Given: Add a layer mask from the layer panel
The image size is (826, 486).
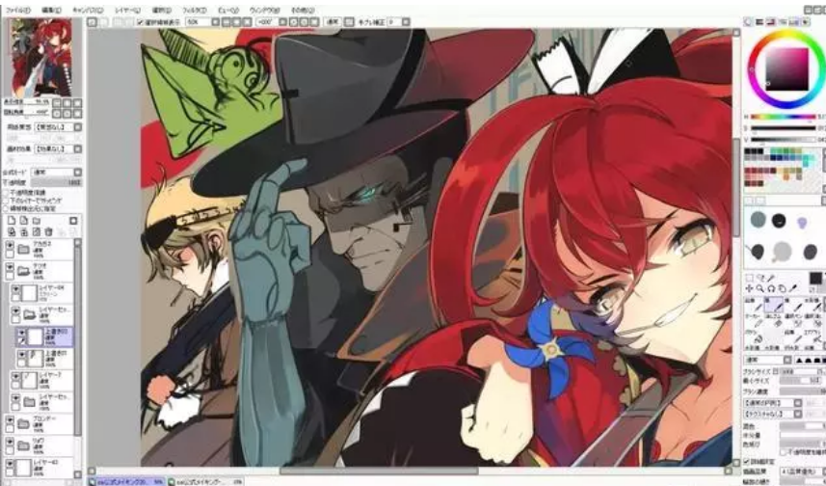Looking at the screenshot, I should click(x=73, y=220).
